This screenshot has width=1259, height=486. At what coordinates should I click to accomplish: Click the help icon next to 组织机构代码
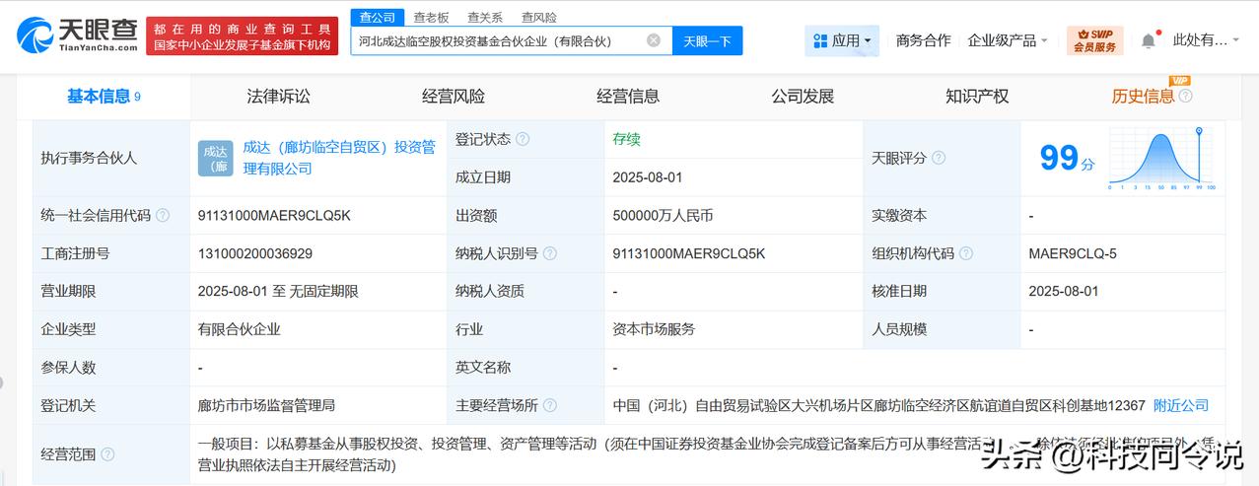[966, 253]
